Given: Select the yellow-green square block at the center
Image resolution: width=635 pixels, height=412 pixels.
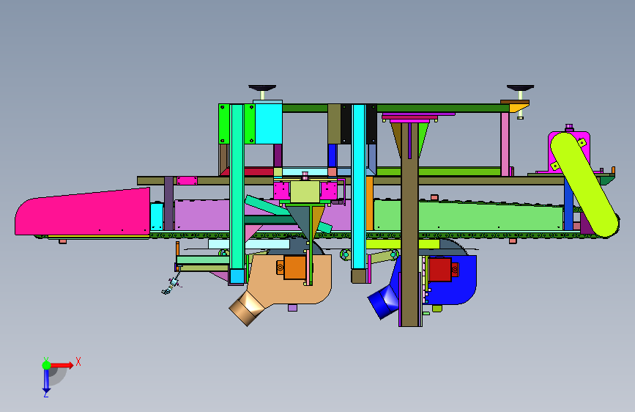Looking at the screenshot, I should click(x=305, y=191).
